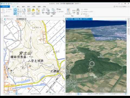Screen dimensions: 130x98
Task: Click the Clear selection button
Action: pos(60,12)
